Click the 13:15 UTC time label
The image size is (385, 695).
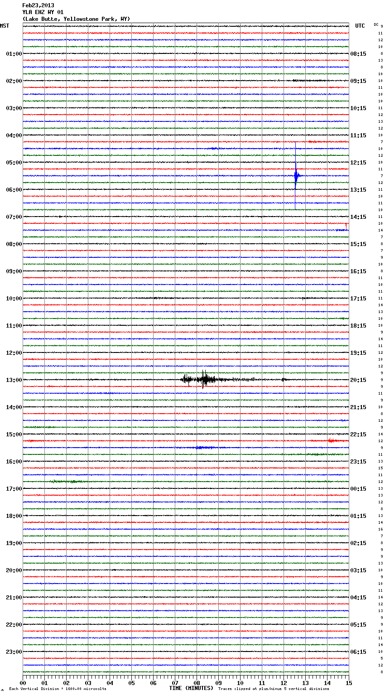[x=358, y=190]
